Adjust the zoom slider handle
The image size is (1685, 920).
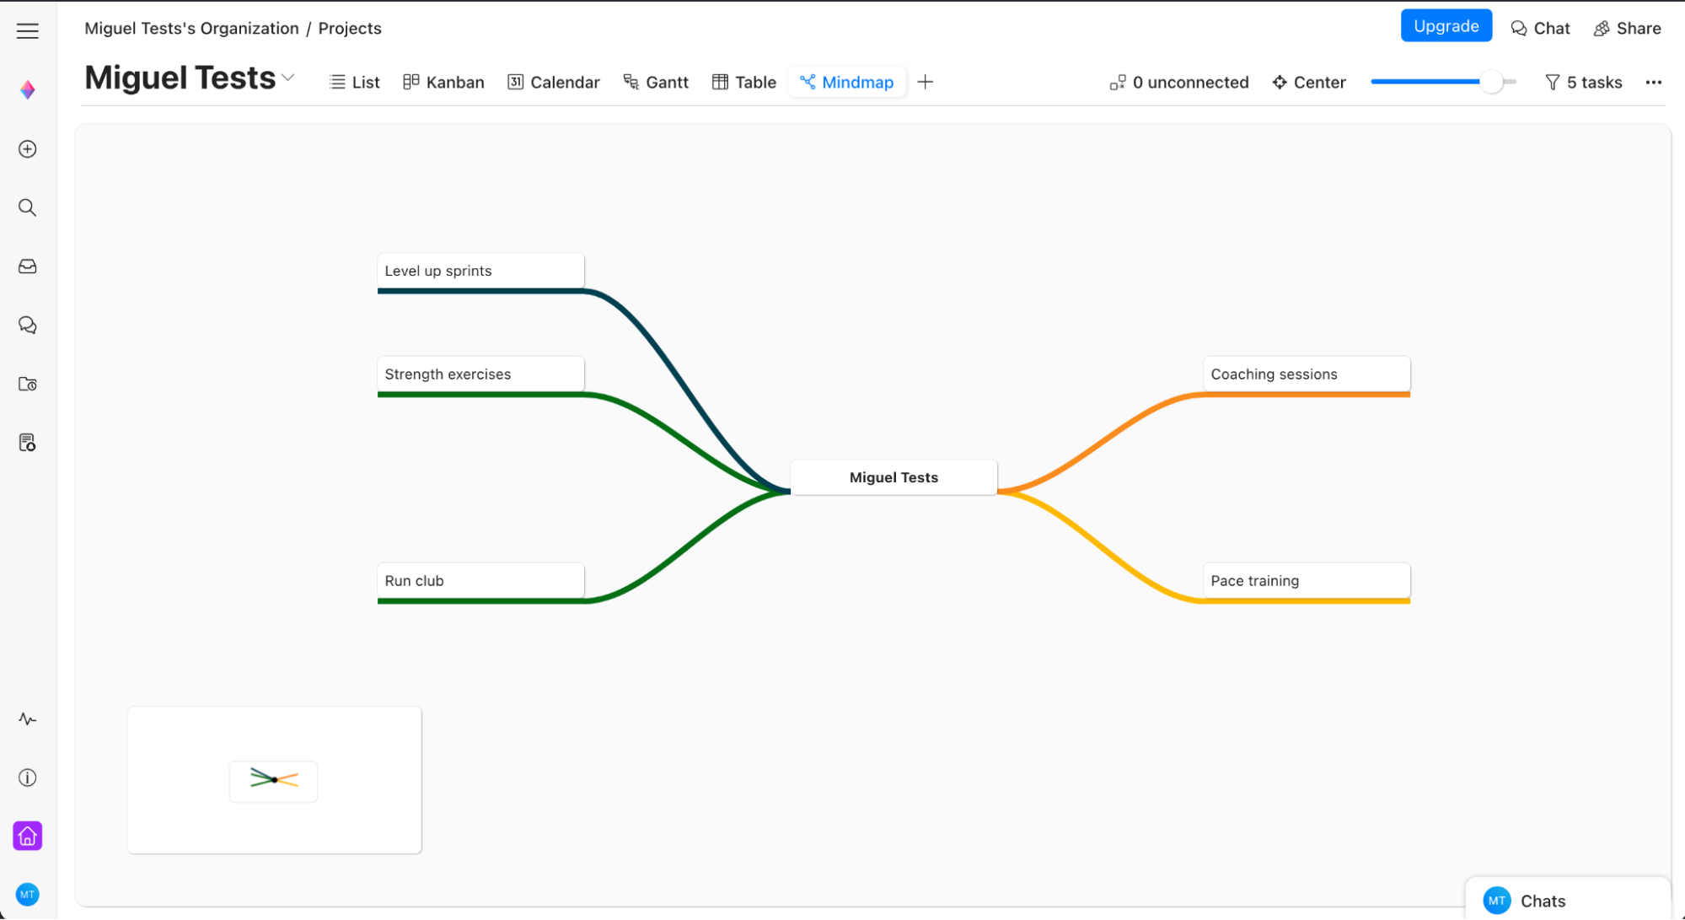(x=1492, y=82)
